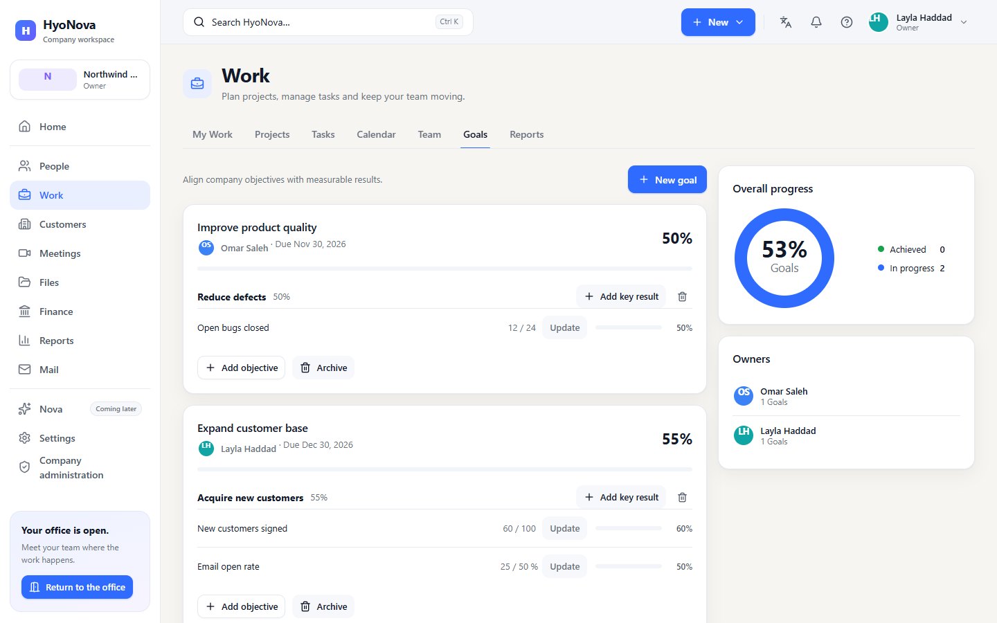Click the Expand customer base progress bar
The height and width of the screenshot is (623, 997).
point(444,469)
